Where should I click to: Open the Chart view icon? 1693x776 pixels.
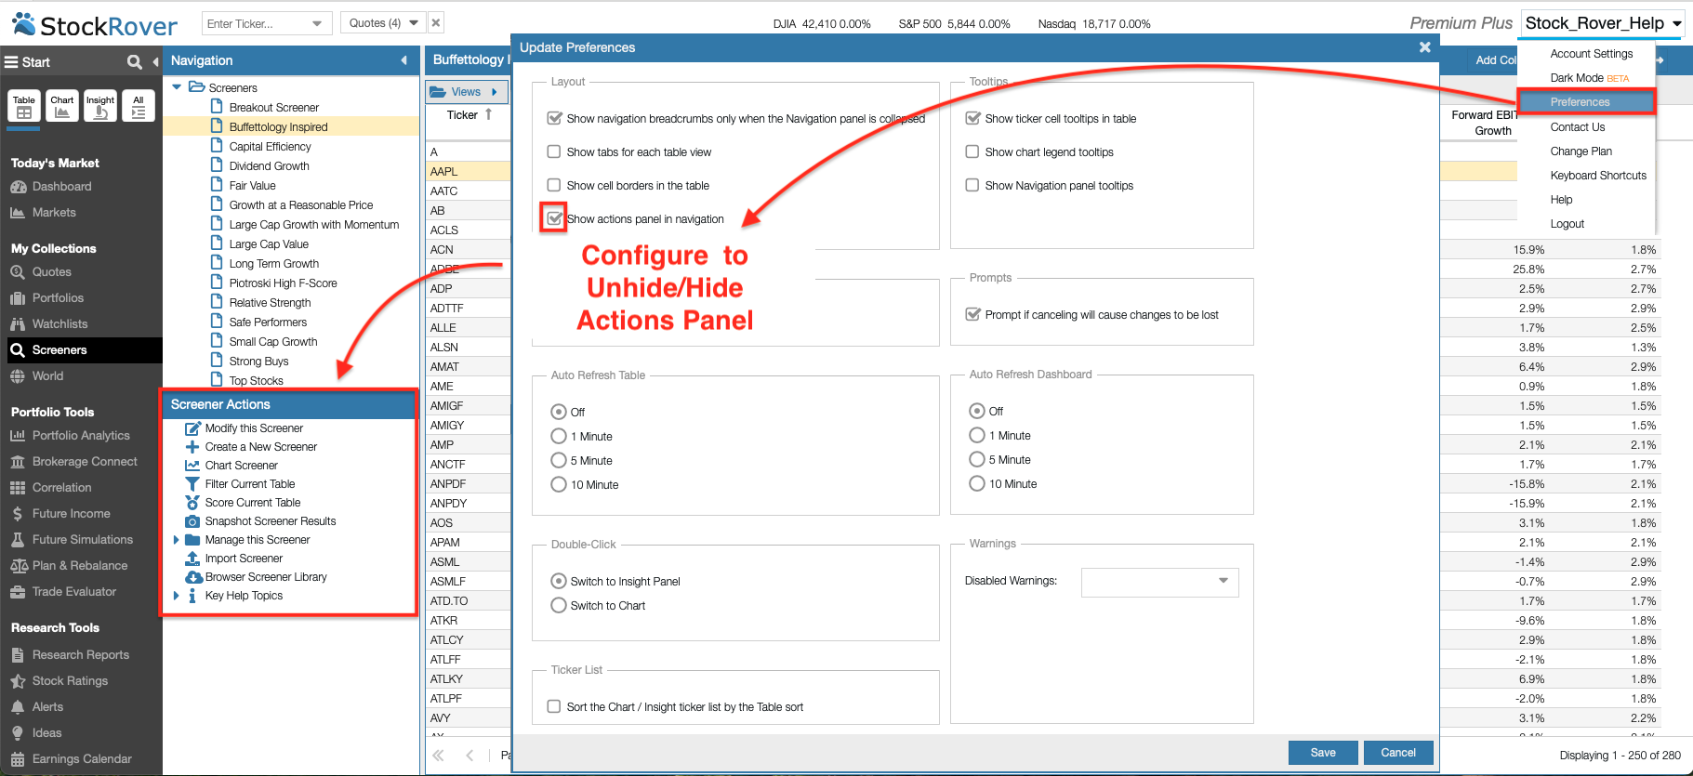point(62,106)
